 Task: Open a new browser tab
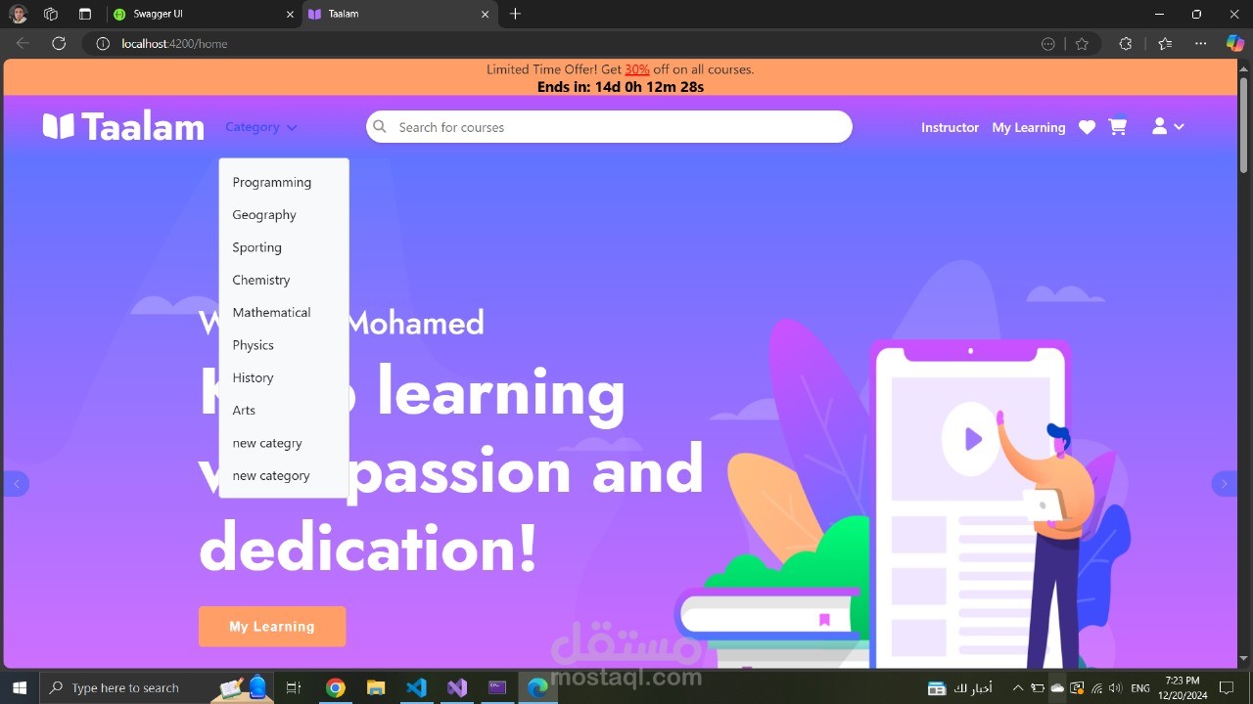click(x=515, y=14)
